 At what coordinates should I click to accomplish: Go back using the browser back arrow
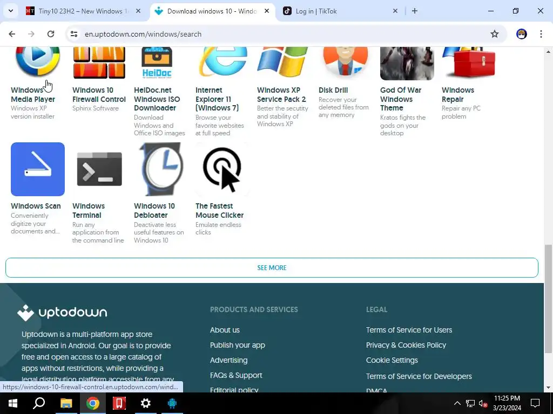pyautogui.click(x=12, y=34)
